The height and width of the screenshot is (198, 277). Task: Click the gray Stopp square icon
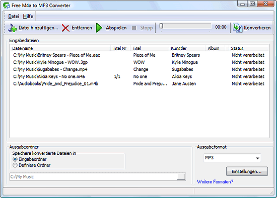pos(134,28)
